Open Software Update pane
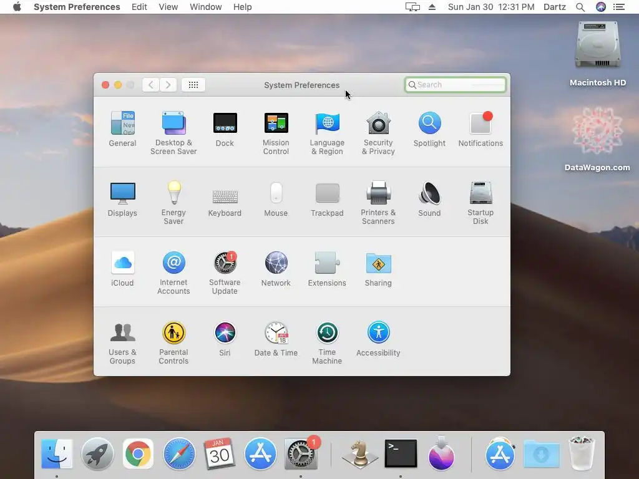Screen dimensions: 639x479 (x=225, y=273)
